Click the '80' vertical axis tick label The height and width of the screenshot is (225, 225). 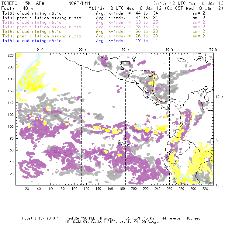(x=12, y=138)
